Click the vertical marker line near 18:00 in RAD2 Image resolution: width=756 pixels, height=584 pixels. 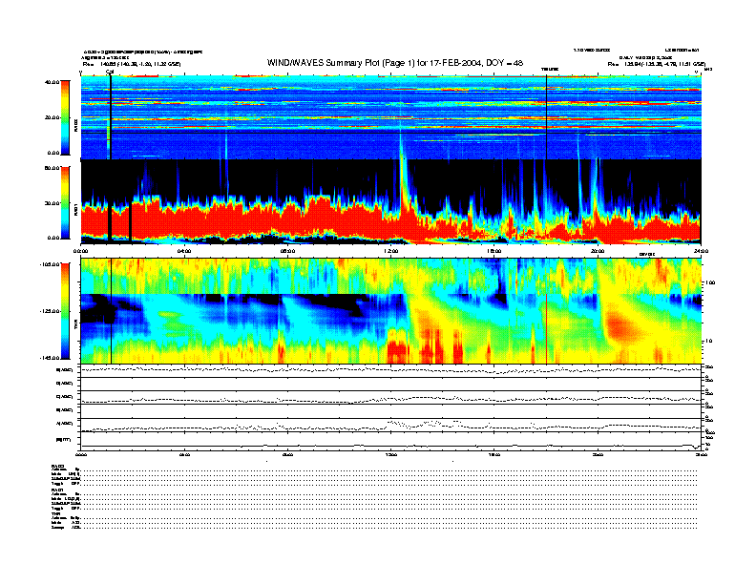(x=546, y=115)
